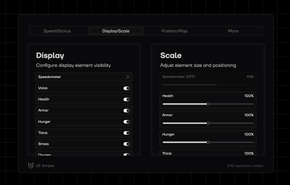This screenshot has width=290, height=185.
Task: Enable the Speedometer display toggle
Action: (127, 77)
